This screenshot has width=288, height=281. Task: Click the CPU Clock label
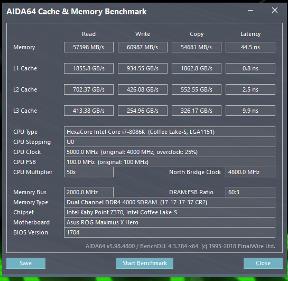(27, 152)
